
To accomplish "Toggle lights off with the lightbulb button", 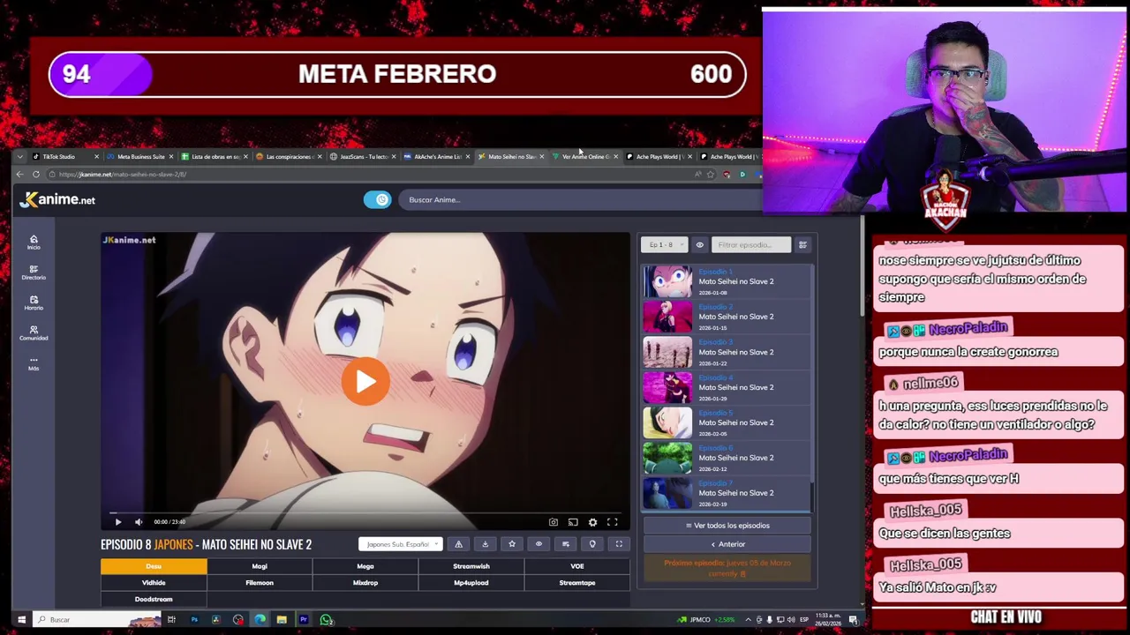I will [591, 544].
